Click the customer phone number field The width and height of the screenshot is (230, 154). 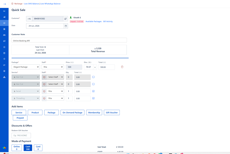point(48,19)
